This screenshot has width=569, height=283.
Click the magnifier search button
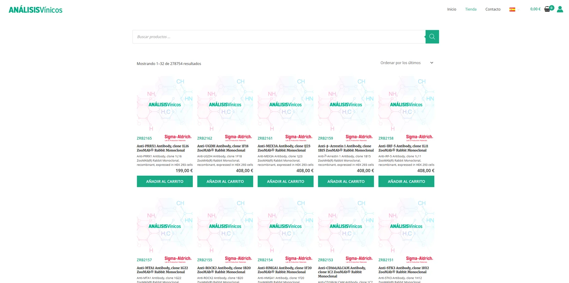click(x=432, y=37)
